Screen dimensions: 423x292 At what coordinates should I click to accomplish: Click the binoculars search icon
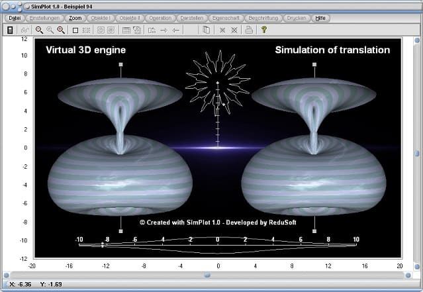pyautogui.click(x=24, y=30)
